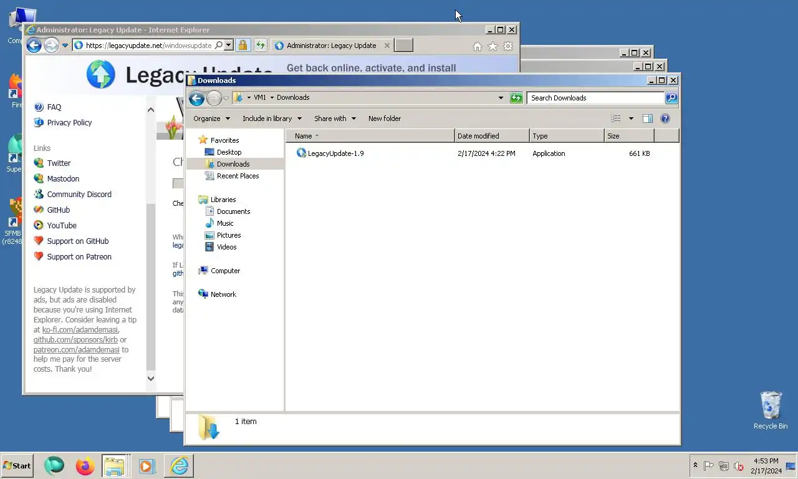The height and width of the screenshot is (479, 798).
Task: Open the Start menu
Action: pos(17,466)
